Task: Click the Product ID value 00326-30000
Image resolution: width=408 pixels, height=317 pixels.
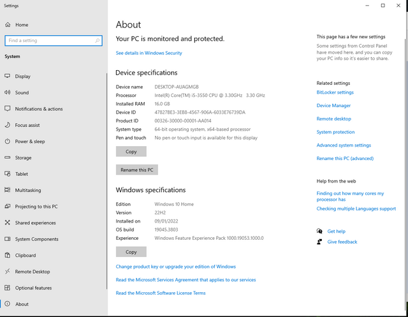Action: (183, 121)
